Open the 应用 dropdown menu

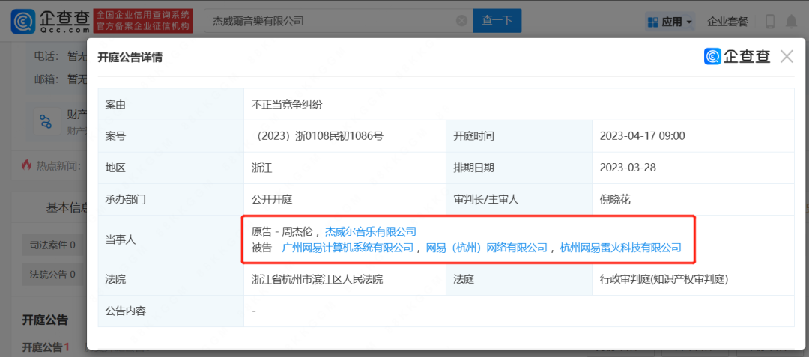(670, 22)
